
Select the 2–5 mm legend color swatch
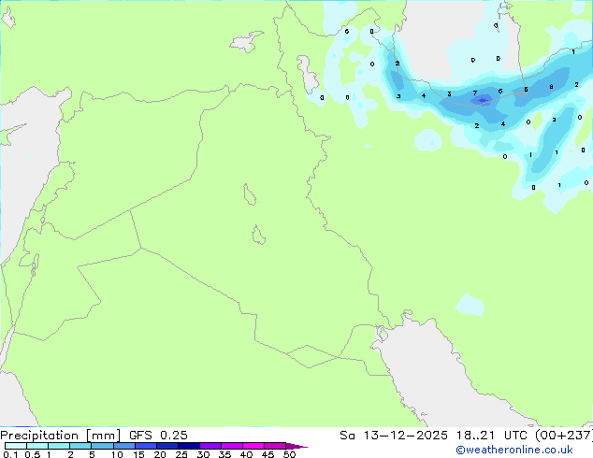point(80,446)
